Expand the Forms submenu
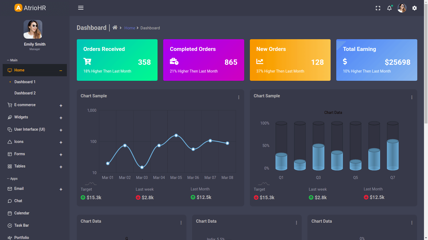The height and width of the screenshot is (240, 428). point(61,155)
